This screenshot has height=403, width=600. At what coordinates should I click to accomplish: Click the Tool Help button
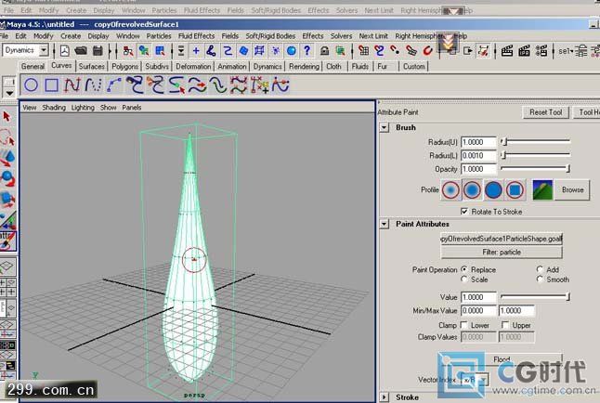587,112
